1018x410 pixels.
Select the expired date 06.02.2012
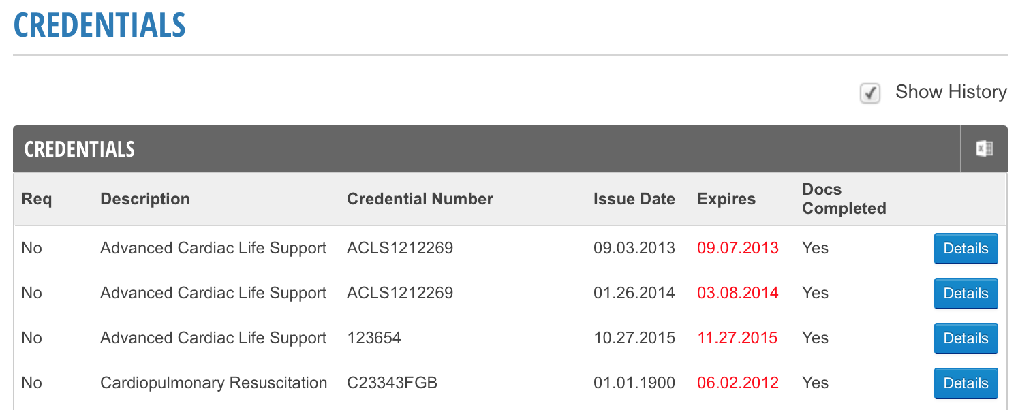click(737, 383)
